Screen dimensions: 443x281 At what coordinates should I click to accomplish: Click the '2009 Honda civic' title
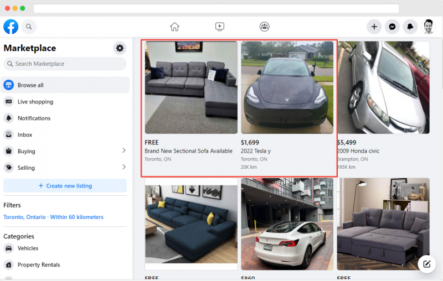point(358,151)
